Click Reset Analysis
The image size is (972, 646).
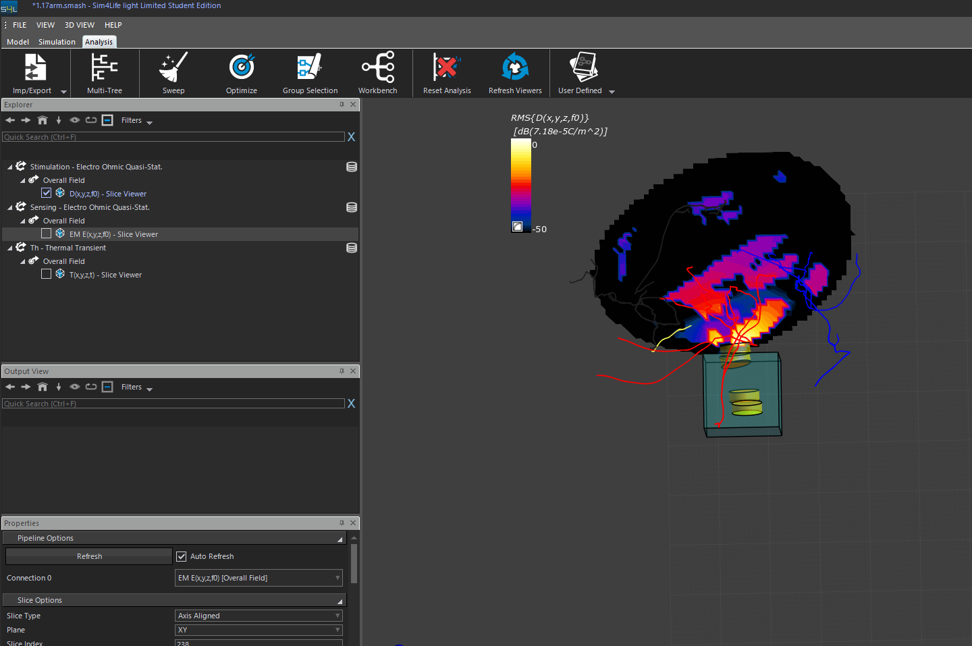447,73
